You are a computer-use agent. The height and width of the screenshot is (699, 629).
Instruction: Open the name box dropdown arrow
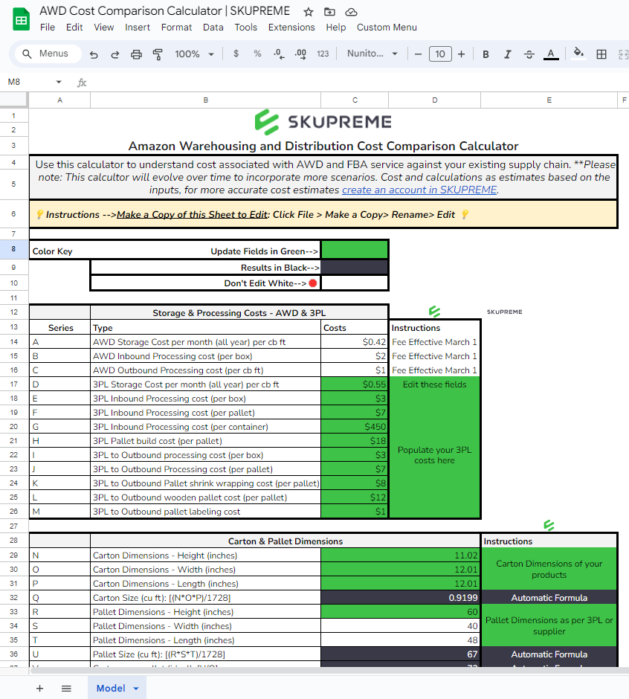click(59, 82)
